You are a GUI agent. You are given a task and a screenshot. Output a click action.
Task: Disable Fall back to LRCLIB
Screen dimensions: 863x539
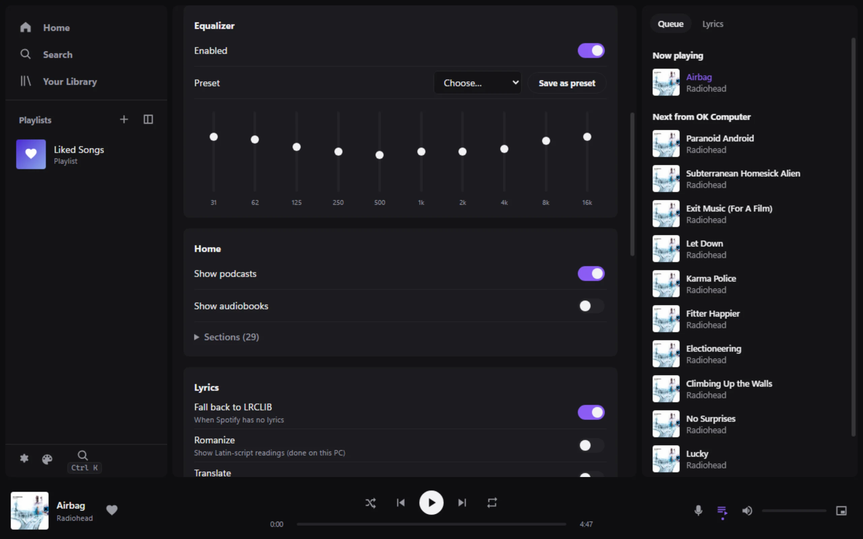591,412
